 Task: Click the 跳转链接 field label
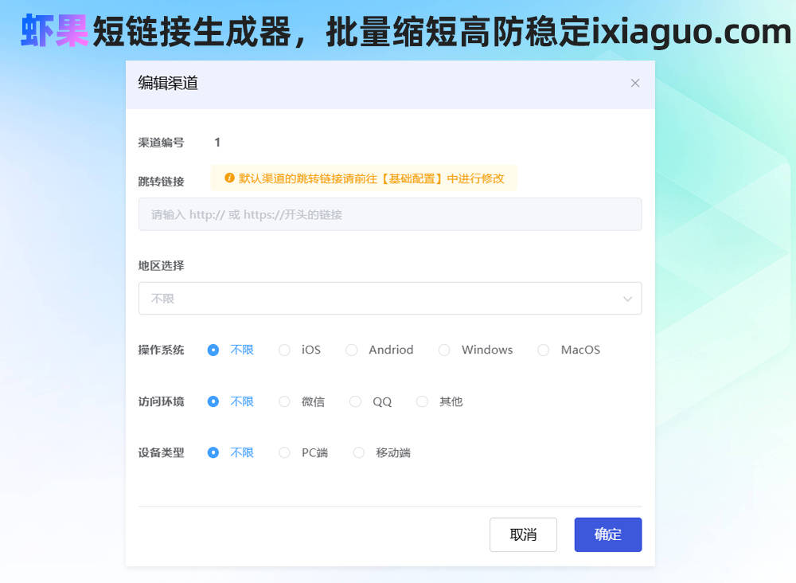point(161,182)
